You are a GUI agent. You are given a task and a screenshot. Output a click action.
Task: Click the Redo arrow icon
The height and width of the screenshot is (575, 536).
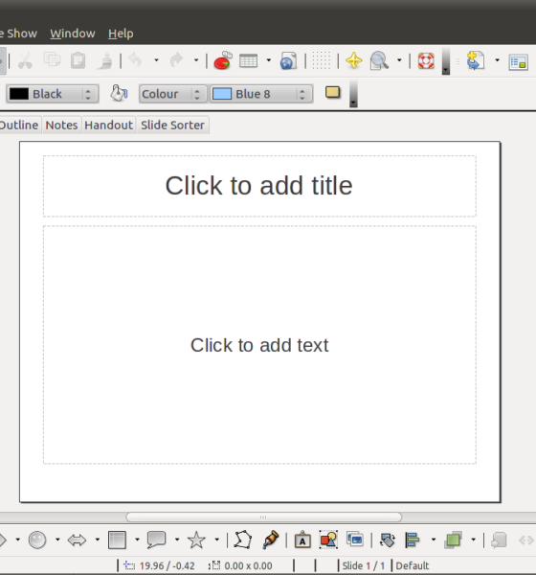pyautogui.click(x=177, y=59)
